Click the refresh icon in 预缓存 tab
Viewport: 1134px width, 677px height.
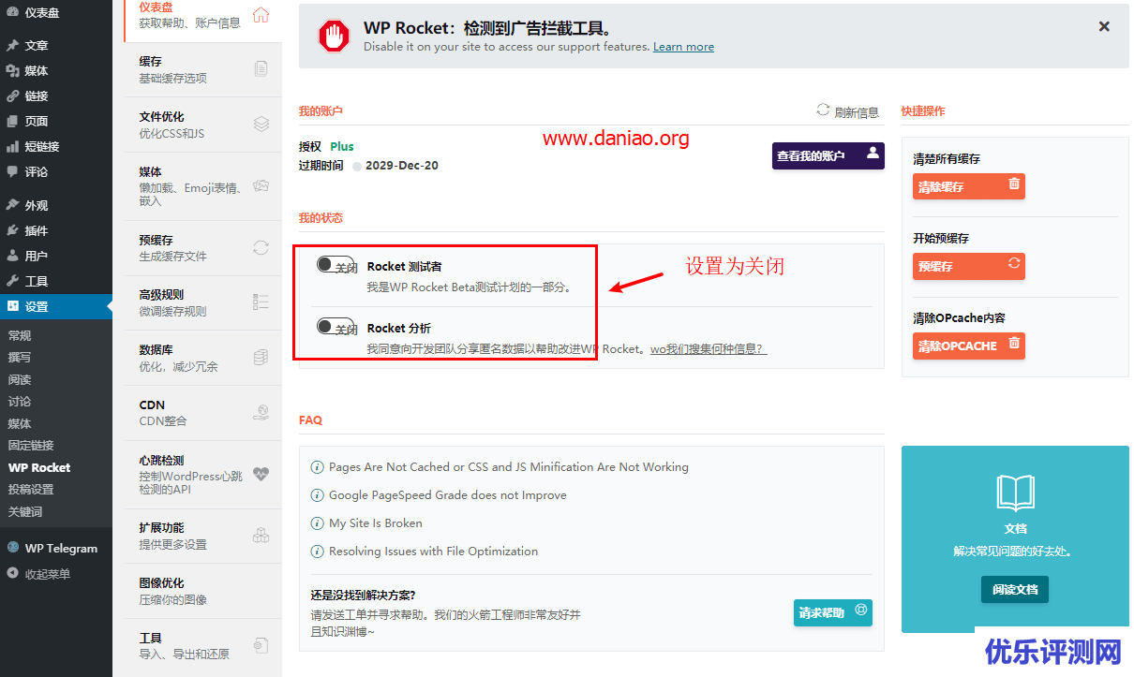[x=261, y=247]
